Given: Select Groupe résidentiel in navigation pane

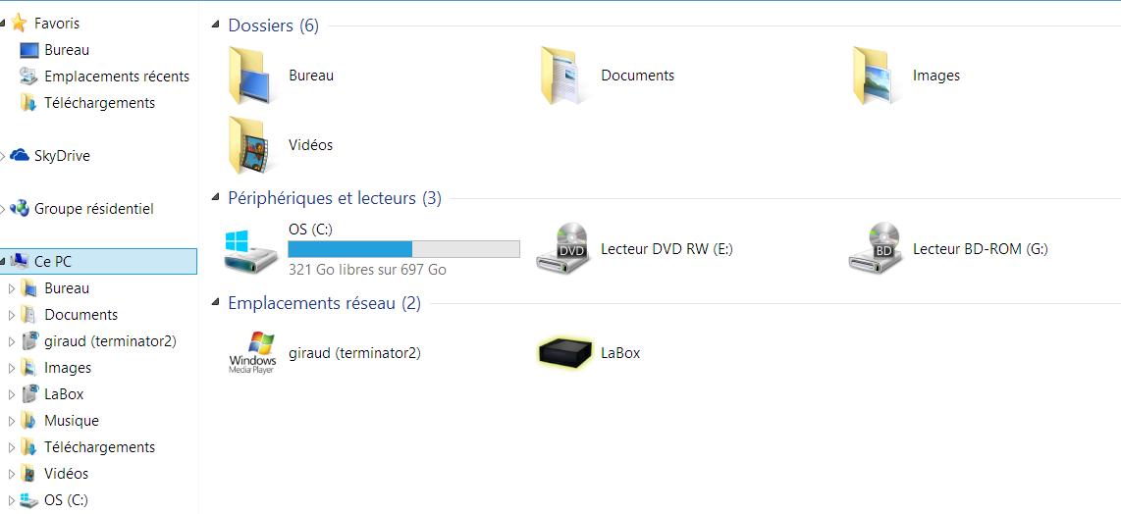Looking at the screenshot, I should [93, 210].
